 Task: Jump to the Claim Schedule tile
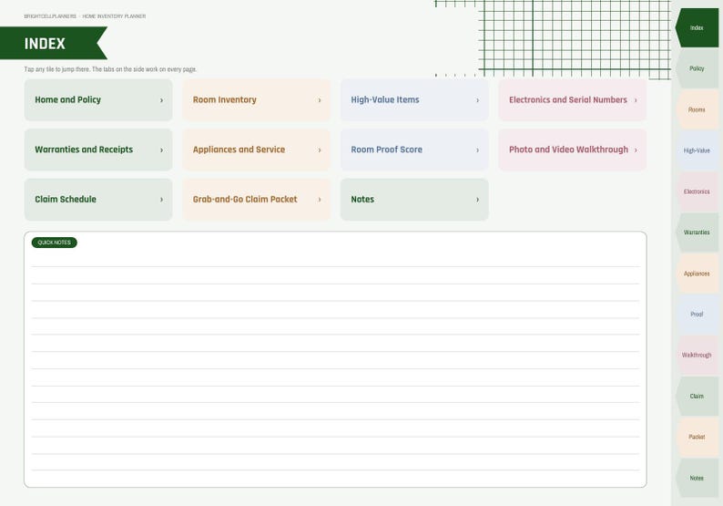(98, 200)
